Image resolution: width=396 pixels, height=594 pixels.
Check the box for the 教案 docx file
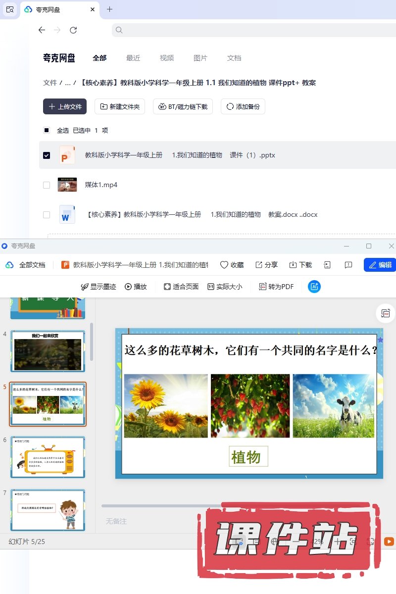pyautogui.click(x=47, y=215)
